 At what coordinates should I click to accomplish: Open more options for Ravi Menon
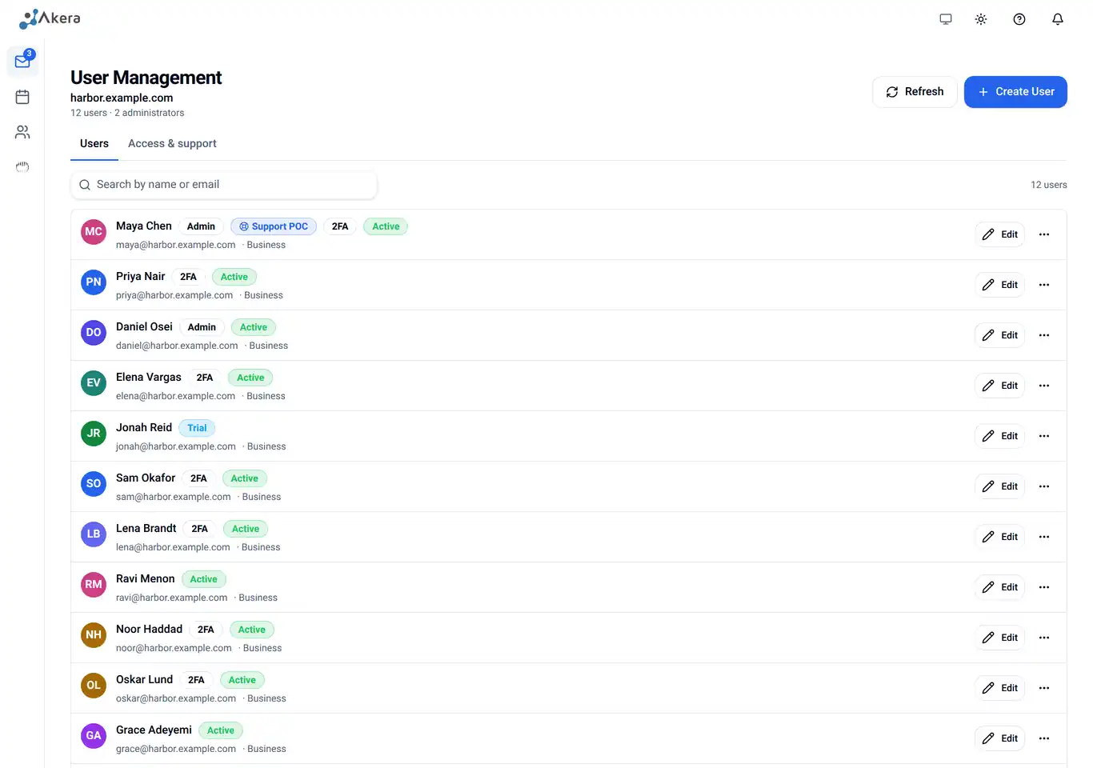pos(1044,587)
